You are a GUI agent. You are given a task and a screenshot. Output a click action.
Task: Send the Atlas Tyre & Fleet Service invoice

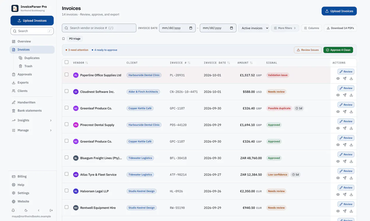pos(345,178)
